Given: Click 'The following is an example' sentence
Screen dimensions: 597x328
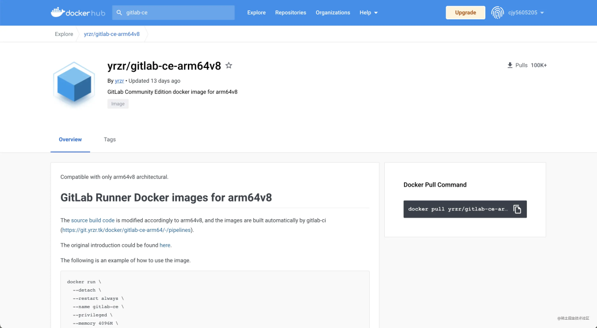Looking at the screenshot, I should pos(125,260).
